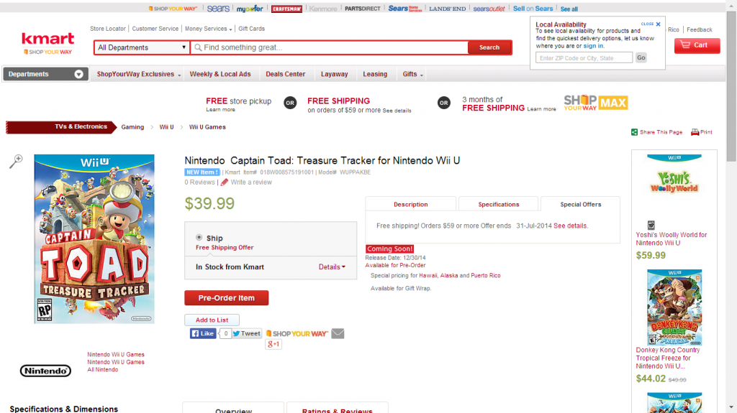Viewport: 737px width, 413px height.
Task: Click the Add to List button
Action: [x=212, y=320]
